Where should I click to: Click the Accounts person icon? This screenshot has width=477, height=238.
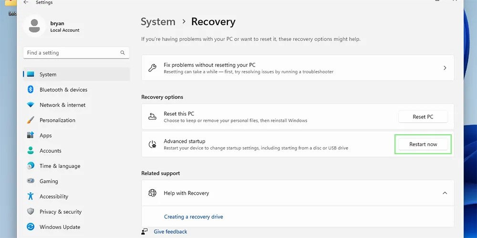(x=31, y=150)
